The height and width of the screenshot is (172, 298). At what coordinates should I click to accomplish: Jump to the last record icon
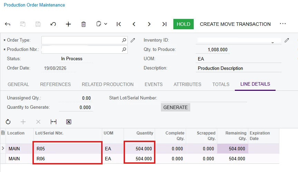[164, 24]
